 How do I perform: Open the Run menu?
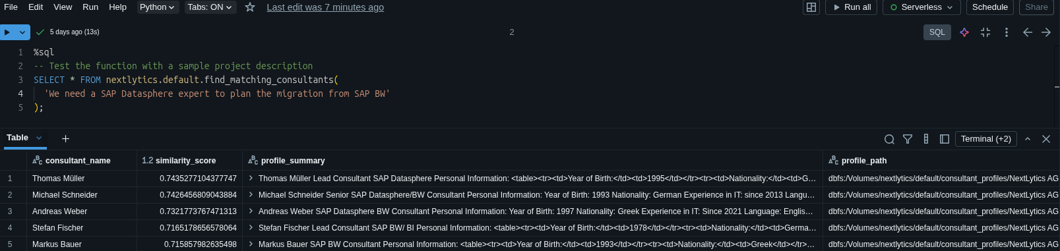pyautogui.click(x=90, y=7)
